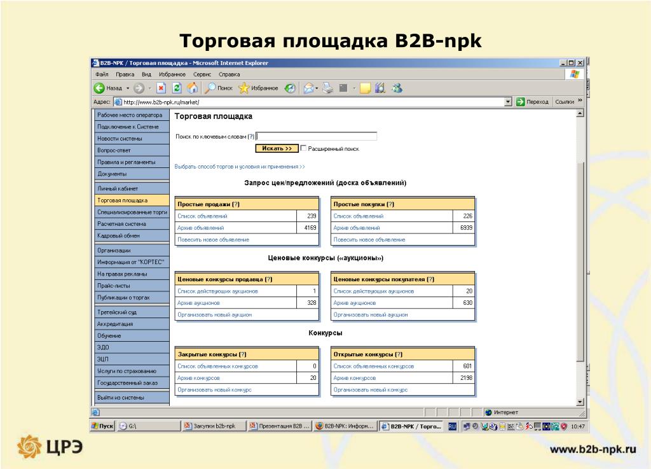Click the 4169 archive count cell

tap(308, 228)
